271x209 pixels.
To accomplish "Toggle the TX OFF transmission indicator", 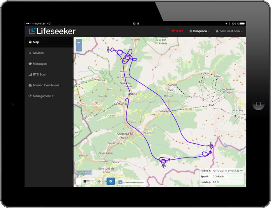I will [177, 31].
